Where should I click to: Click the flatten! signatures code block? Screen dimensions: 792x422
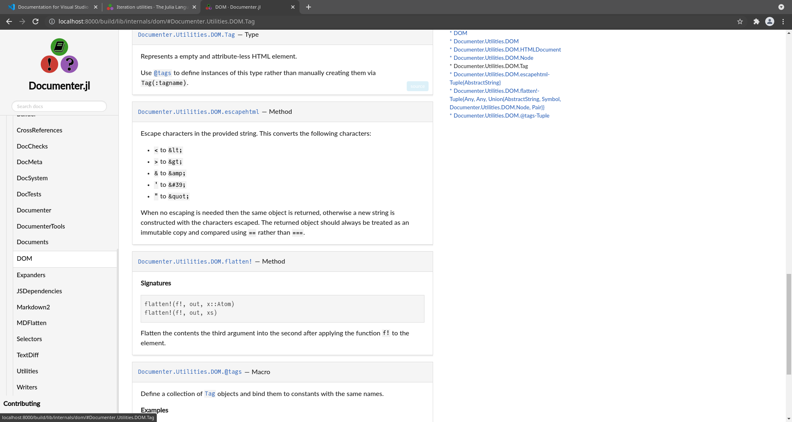(x=283, y=309)
